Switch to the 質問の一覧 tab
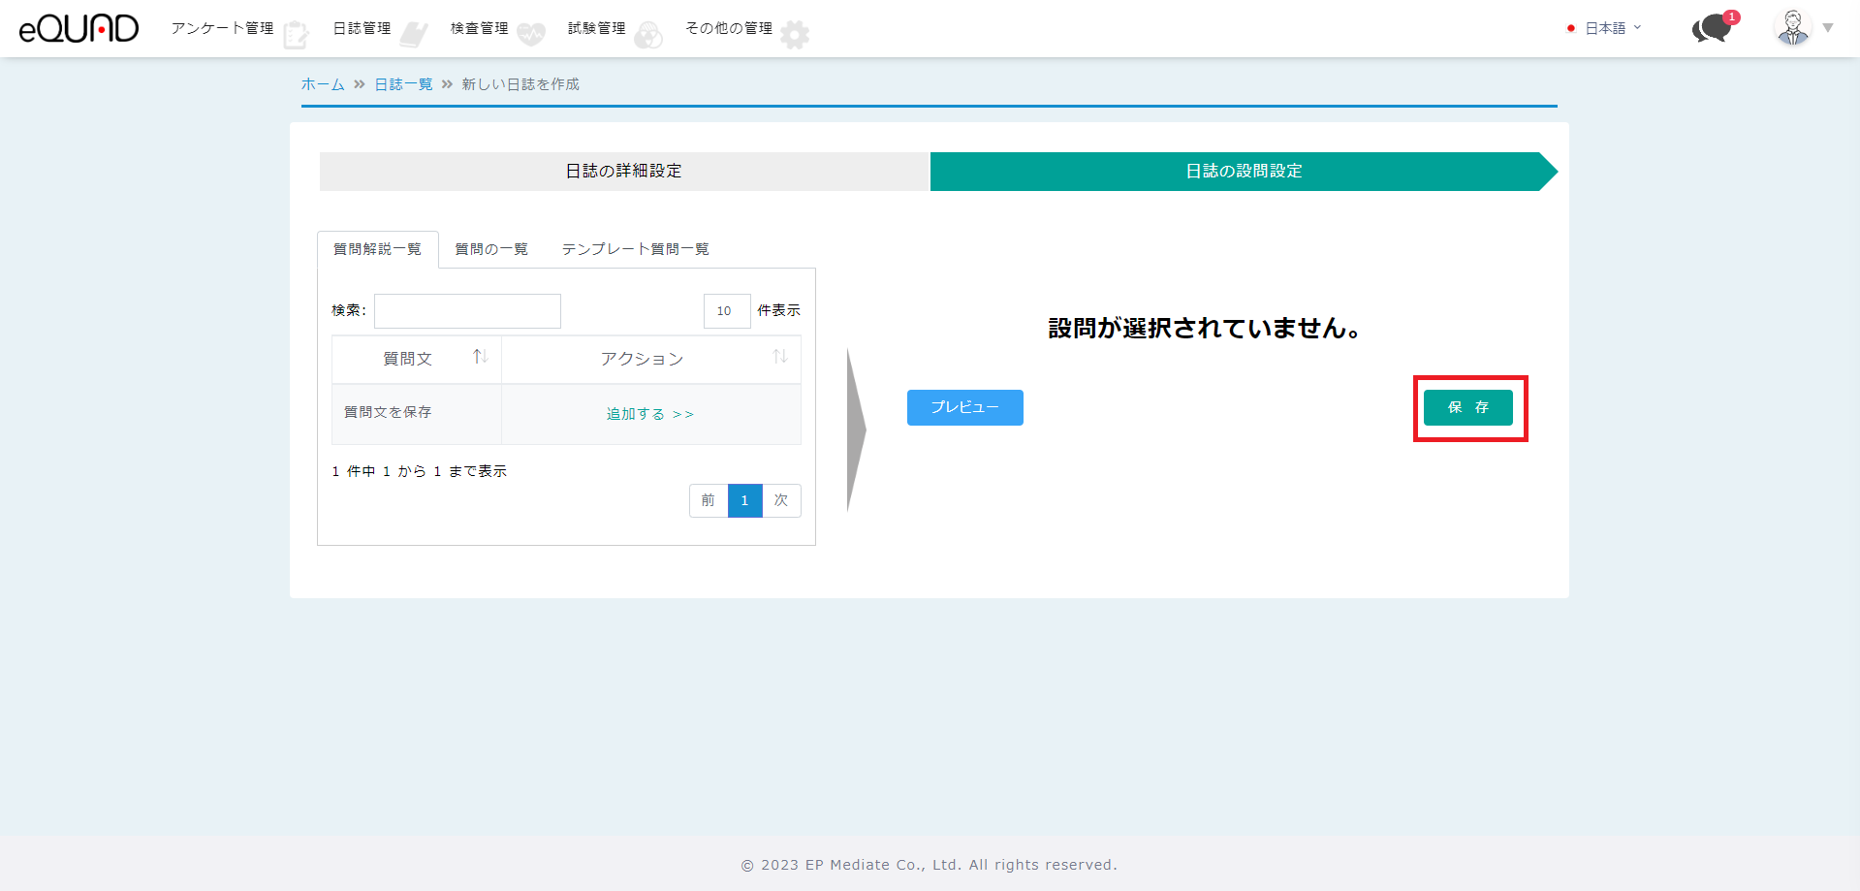Viewport: 1860px width, 891px height. (491, 249)
